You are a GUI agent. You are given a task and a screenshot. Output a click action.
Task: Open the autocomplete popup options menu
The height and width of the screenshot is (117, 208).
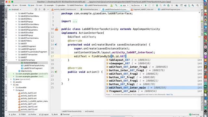pyautogui.click(x=202, y=95)
